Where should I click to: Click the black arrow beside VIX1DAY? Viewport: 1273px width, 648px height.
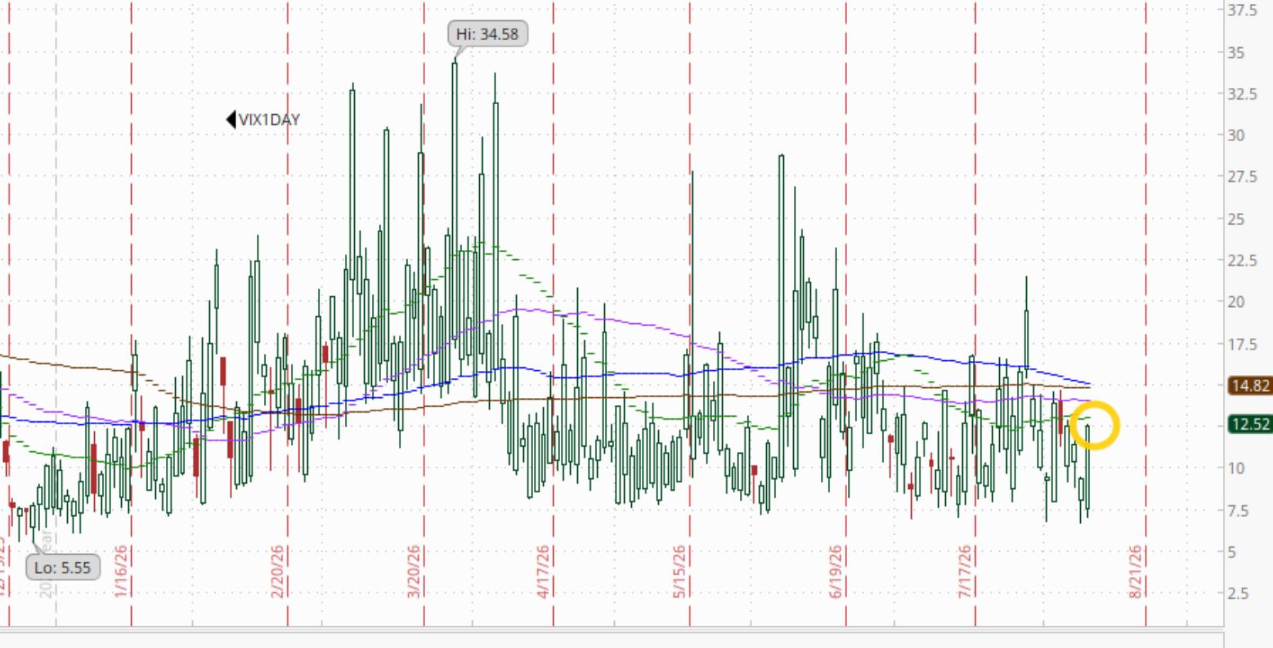231,120
